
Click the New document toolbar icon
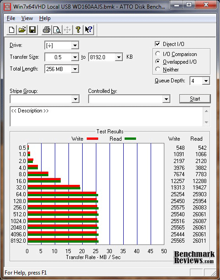(x=11, y=30)
